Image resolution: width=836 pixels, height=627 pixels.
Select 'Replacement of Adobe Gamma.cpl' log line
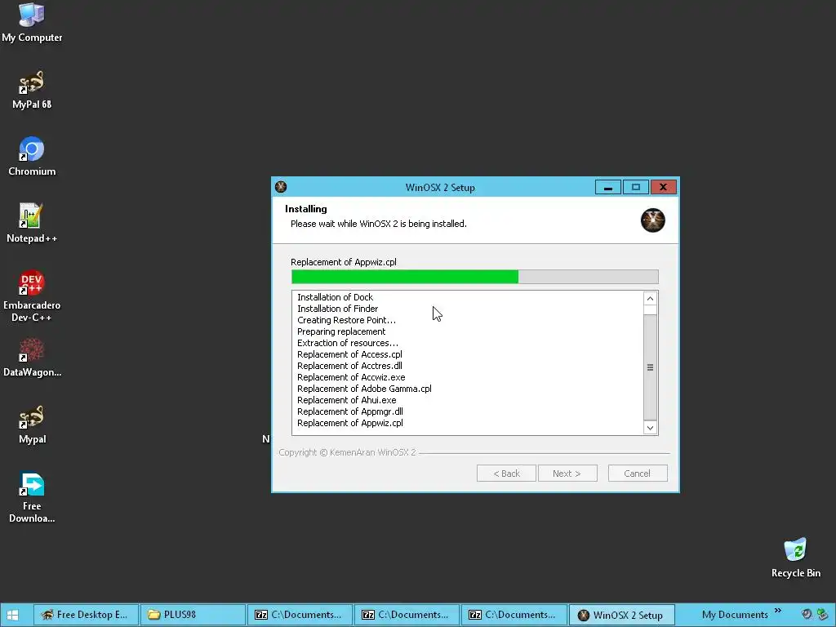[x=364, y=389]
